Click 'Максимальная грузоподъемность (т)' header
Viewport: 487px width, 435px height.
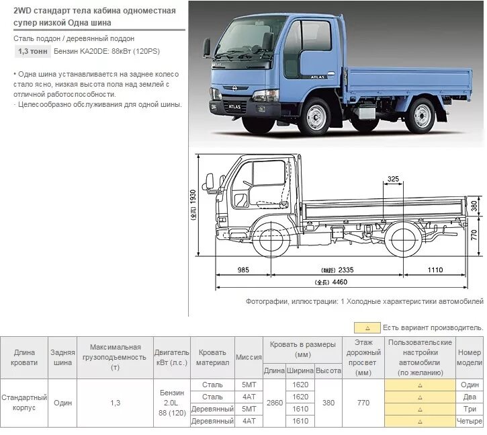(x=115, y=358)
